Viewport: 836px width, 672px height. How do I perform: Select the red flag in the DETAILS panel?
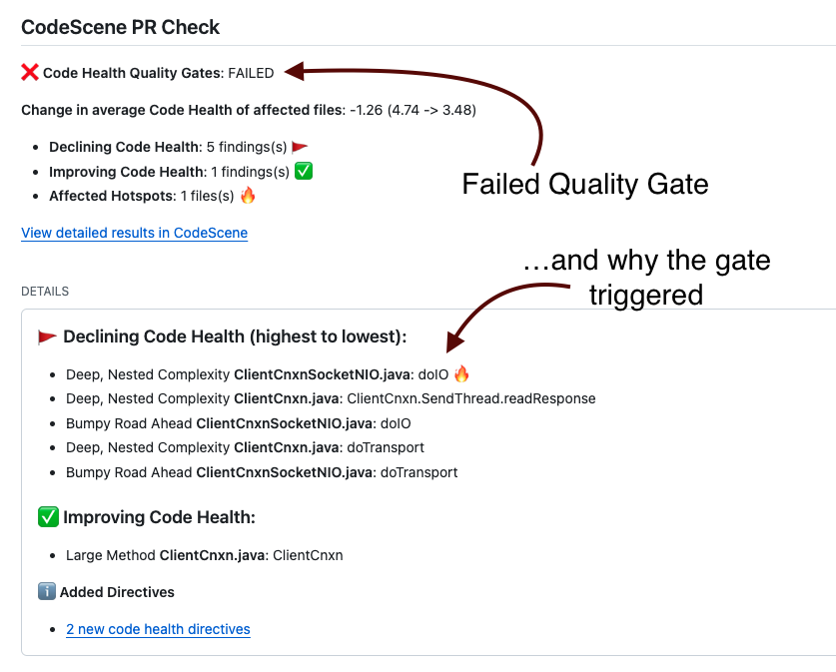[46, 336]
